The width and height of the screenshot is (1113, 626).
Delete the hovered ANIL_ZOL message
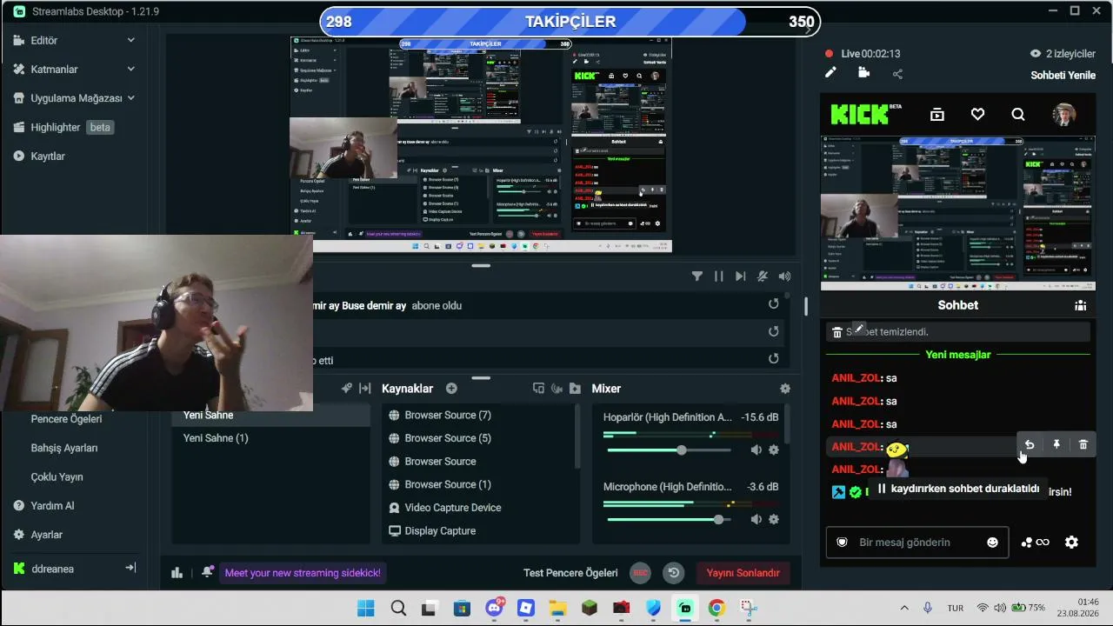coord(1083,444)
